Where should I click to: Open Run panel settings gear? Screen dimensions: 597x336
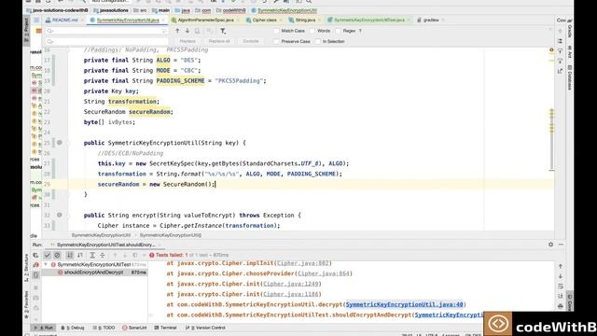pos(551,245)
